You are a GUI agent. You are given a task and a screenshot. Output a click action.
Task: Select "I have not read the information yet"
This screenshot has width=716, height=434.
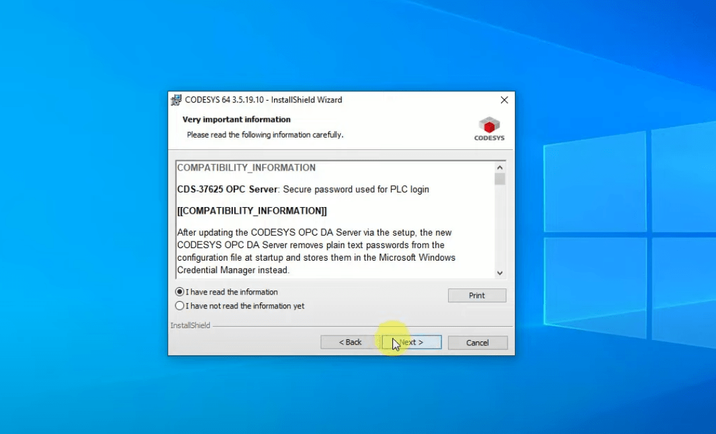pyautogui.click(x=180, y=306)
